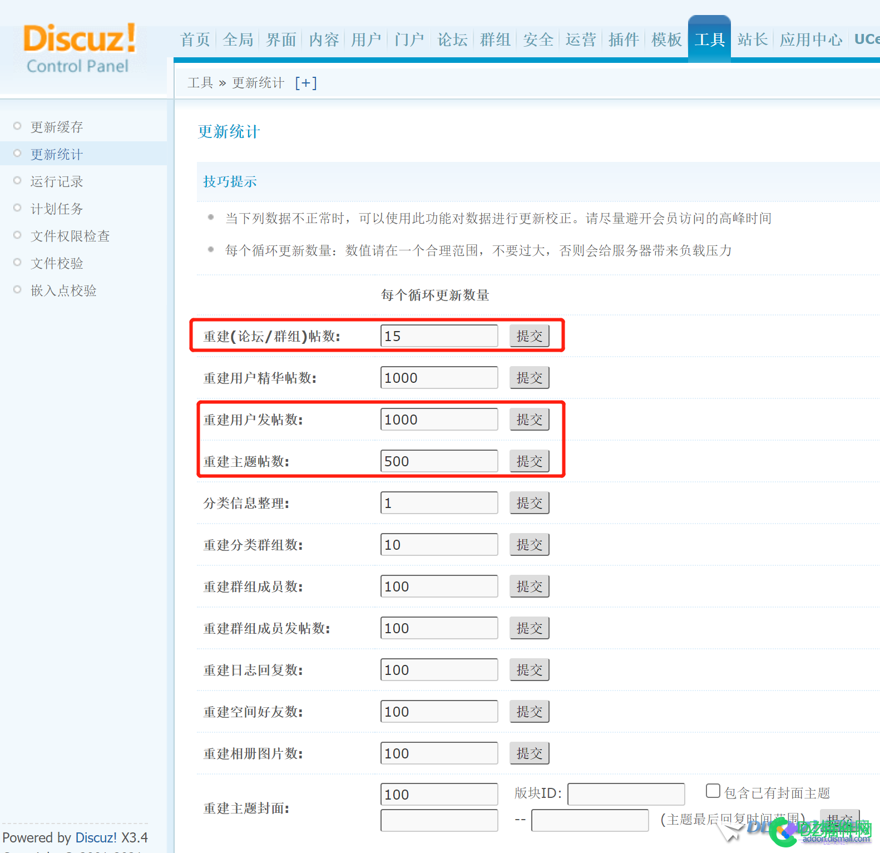
Task: Enable 包含已有封面主题 checkbox
Action: tap(713, 791)
